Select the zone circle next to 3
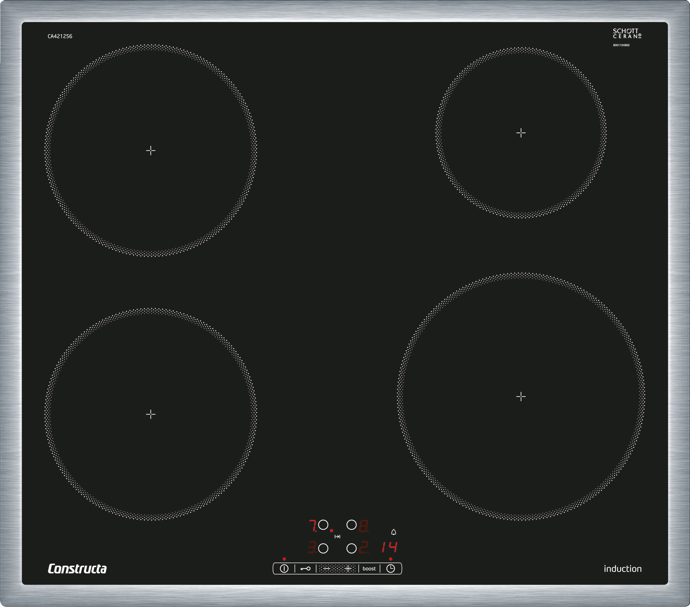The height and width of the screenshot is (607, 690). tap(324, 548)
